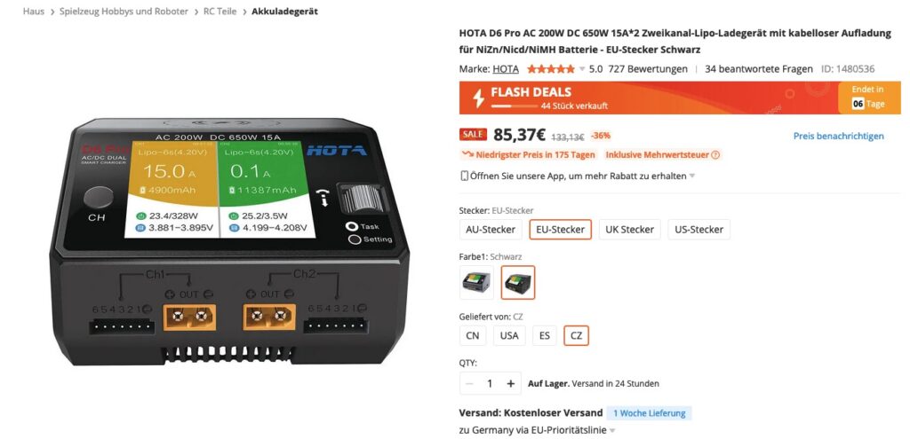Image resolution: width=910 pixels, height=439 pixels.
Task: Expand the app discount dropdown arrow
Action: (691, 176)
